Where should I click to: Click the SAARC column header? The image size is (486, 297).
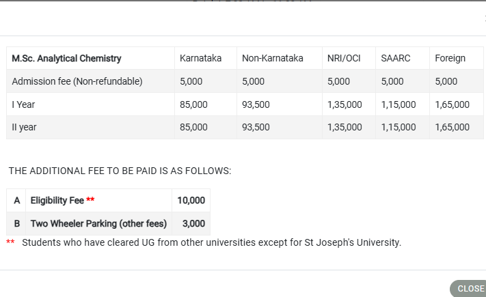pyautogui.click(x=395, y=58)
